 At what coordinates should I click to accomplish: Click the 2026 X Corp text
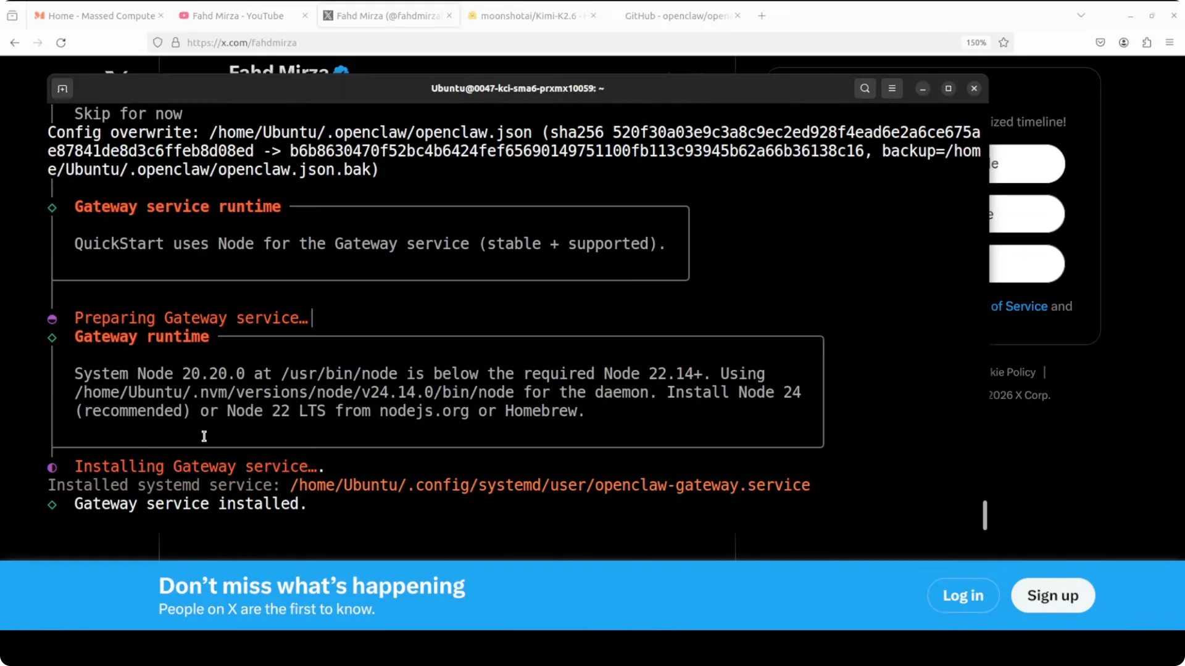[1020, 395]
